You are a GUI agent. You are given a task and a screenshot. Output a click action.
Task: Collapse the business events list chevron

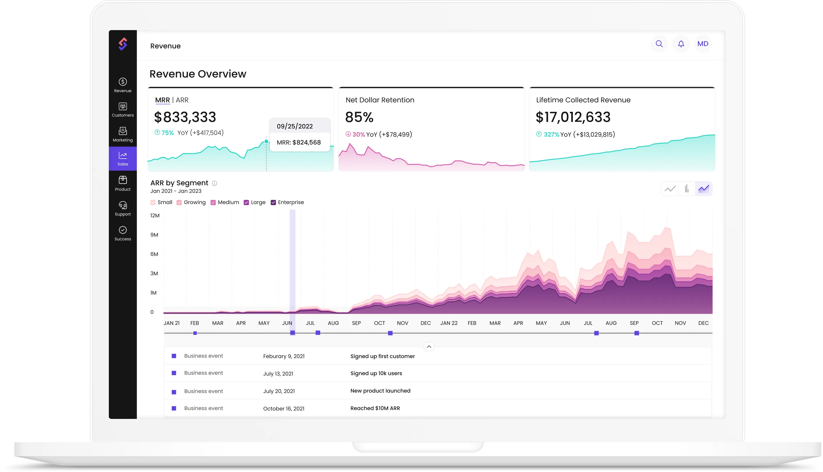[x=429, y=347]
